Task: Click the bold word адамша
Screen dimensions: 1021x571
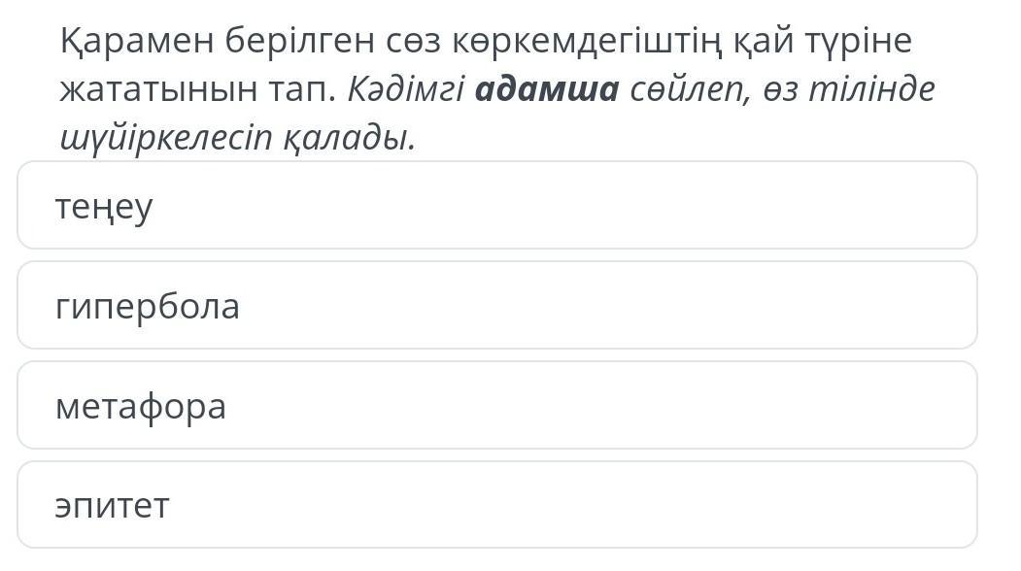Action: coord(547,89)
